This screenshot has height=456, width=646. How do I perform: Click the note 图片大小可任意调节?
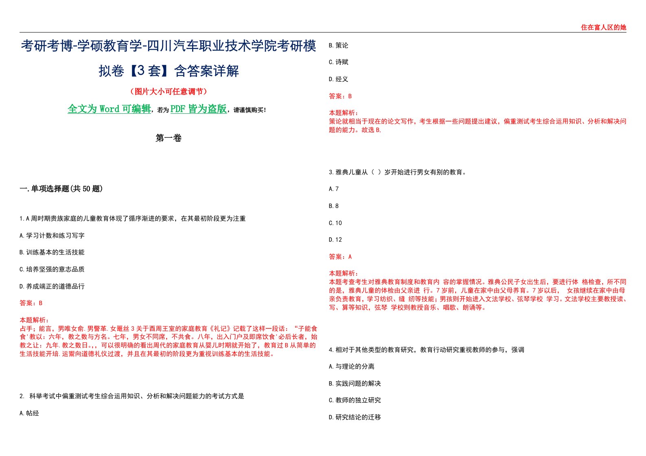point(169,91)
